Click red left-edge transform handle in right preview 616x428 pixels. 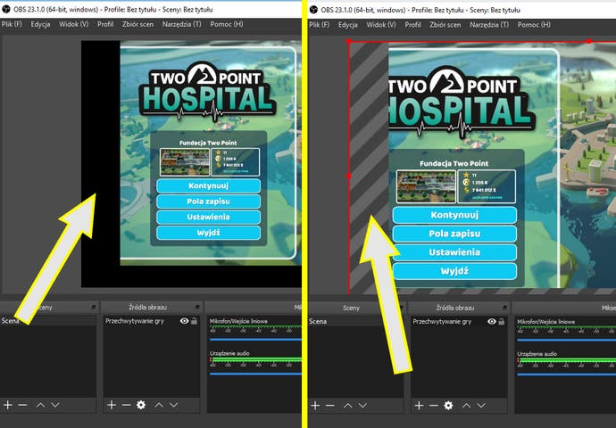tap(349, 177)
